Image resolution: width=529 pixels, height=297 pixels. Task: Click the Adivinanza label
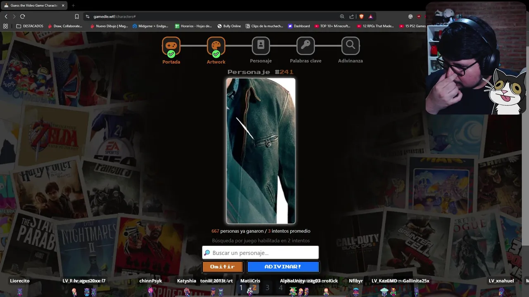click(x=350, y=61)
